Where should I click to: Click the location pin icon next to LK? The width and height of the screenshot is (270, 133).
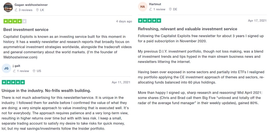point(37,10)
